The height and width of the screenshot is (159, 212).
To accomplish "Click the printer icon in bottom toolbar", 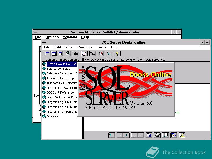I will pyautogui.click(x=157, y=135).
